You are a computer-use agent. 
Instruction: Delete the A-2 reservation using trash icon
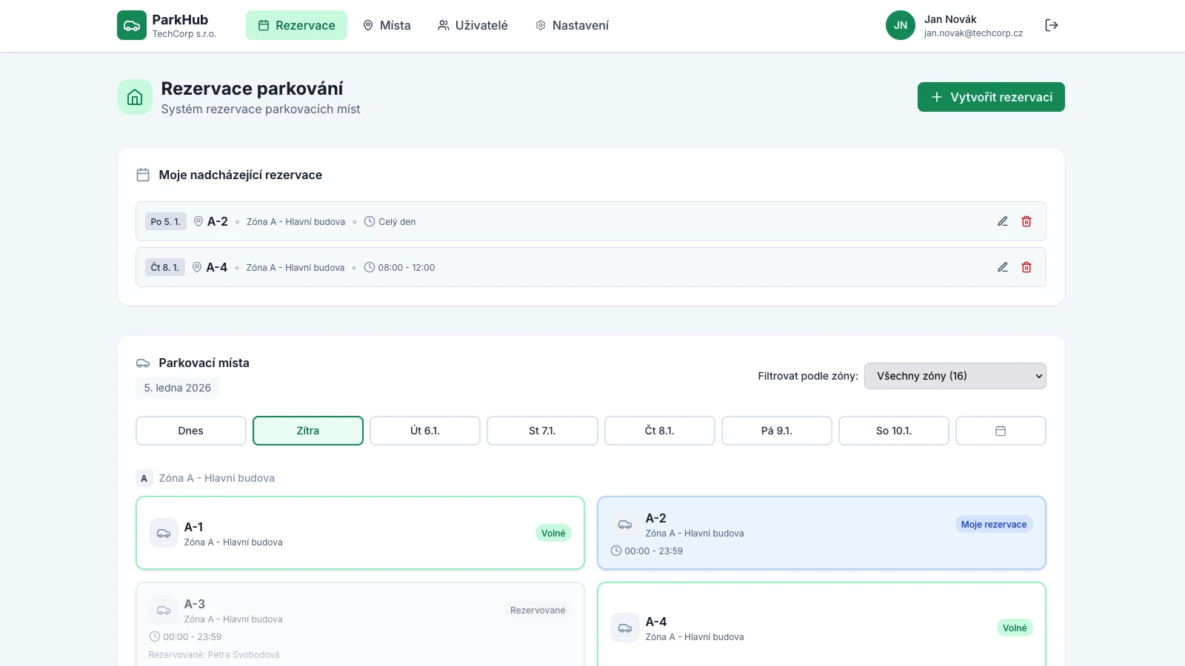coord(1027,221)
